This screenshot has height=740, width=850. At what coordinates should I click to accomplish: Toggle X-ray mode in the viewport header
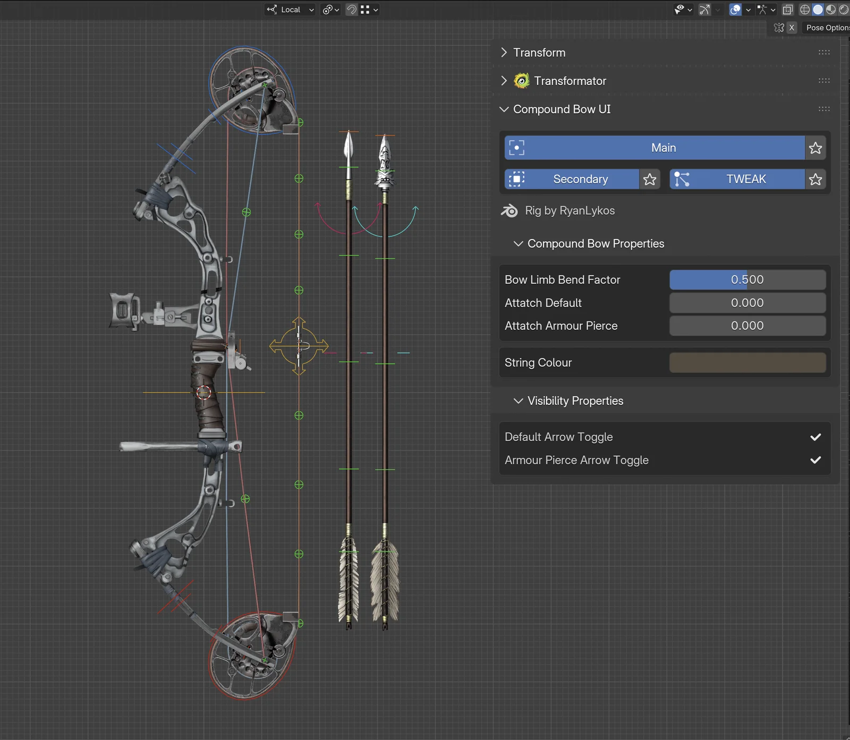tap(788, 10)
